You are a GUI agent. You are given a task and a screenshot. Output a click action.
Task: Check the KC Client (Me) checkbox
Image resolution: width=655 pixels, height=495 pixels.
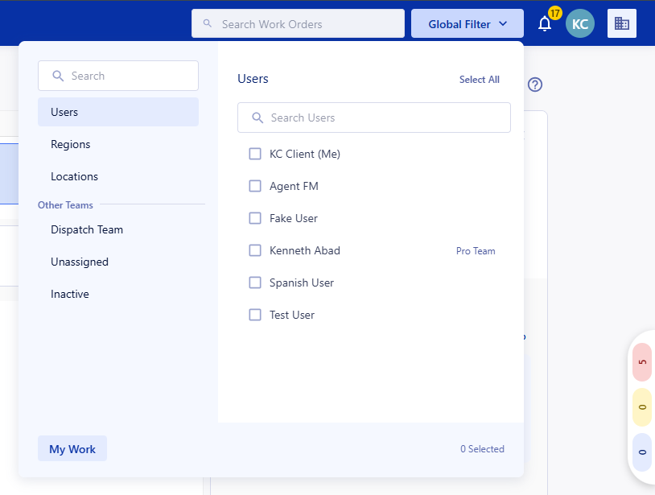click(x=255, y=154)
